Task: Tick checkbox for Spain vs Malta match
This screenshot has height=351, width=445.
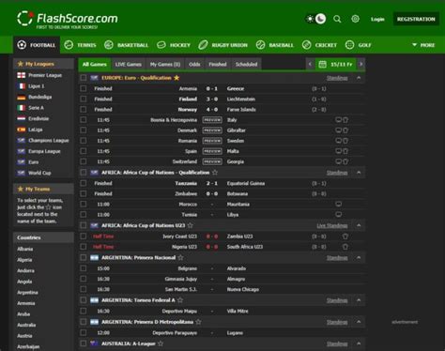Action: click(84, 151)
